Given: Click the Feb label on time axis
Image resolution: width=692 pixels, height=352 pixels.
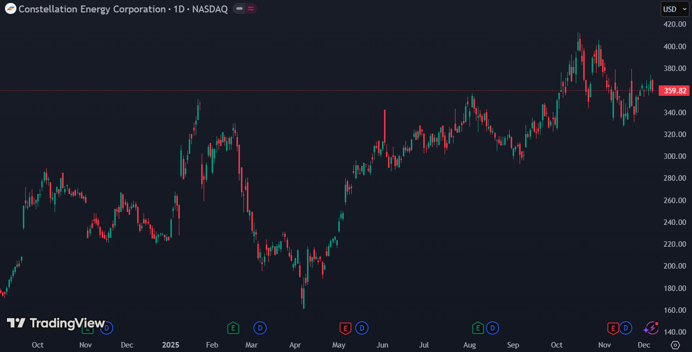Looking at the screenshot, I should click(212, 345).
